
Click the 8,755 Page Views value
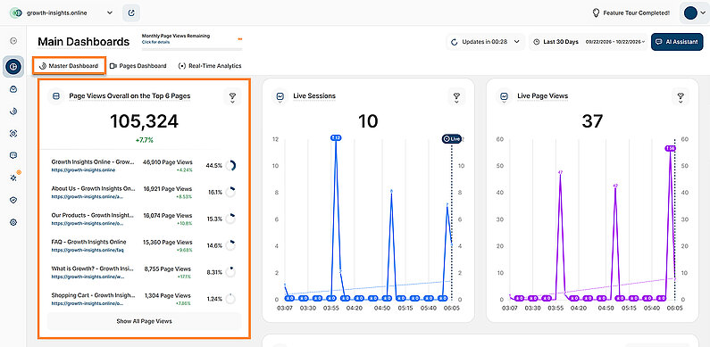tap(168, 269)
